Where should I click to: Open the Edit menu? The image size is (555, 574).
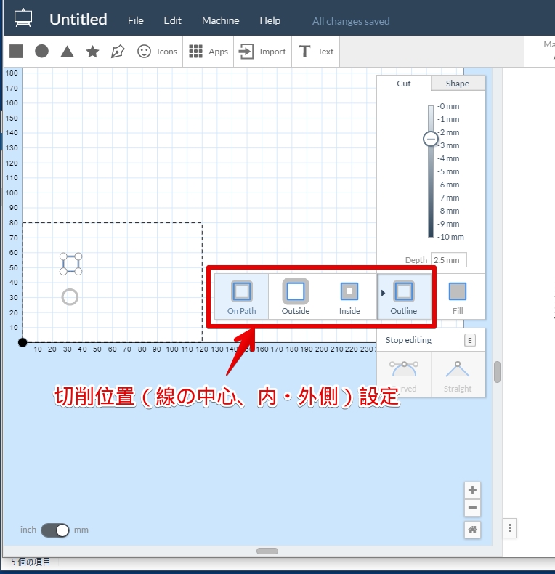[172, 20]
